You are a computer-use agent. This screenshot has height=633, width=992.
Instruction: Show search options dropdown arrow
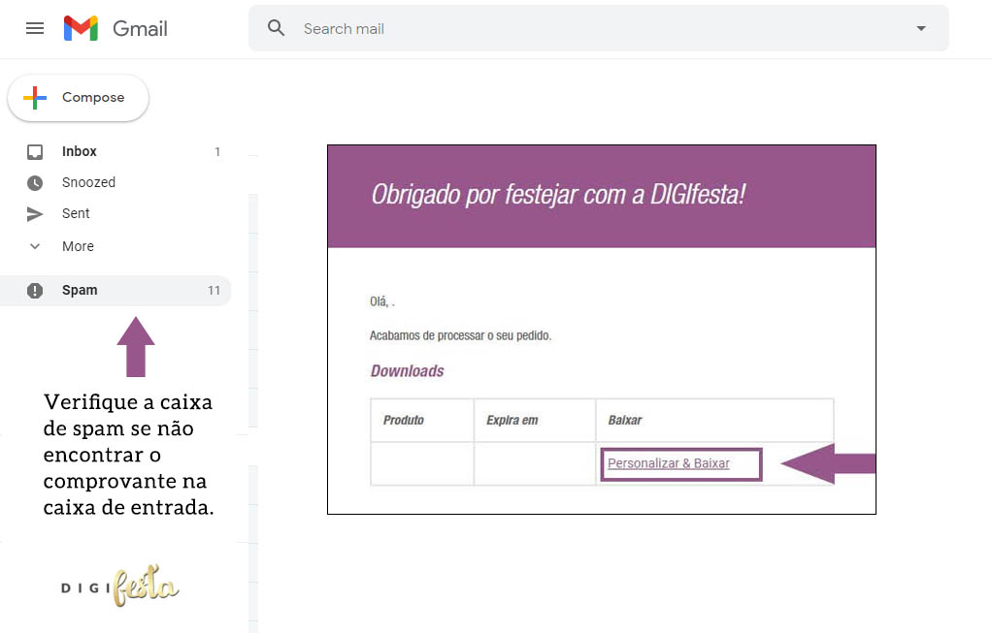click(x=921, y=29)
